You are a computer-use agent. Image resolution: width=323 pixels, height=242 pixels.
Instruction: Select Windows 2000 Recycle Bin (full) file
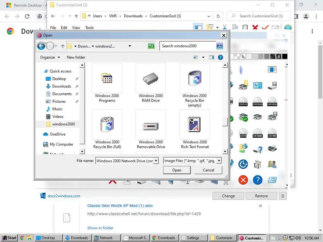click(x=107, y=129)
